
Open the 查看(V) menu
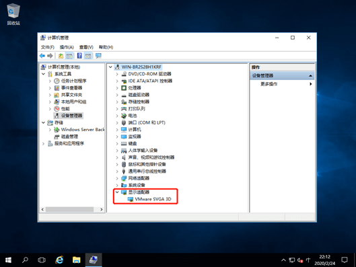[86, 47]
